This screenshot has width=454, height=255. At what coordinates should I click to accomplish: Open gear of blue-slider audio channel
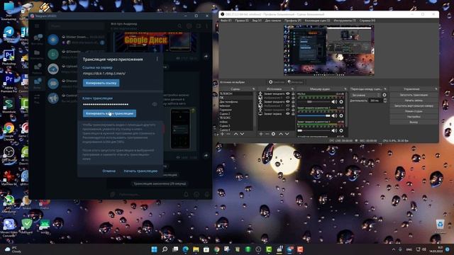tap(341, 115)
